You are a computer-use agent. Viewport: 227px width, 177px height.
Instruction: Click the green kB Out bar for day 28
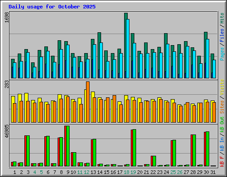[194, 150]
